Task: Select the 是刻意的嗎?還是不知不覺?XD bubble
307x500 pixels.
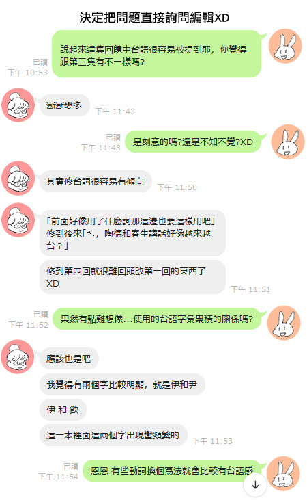Action: (x=194, y=142)
